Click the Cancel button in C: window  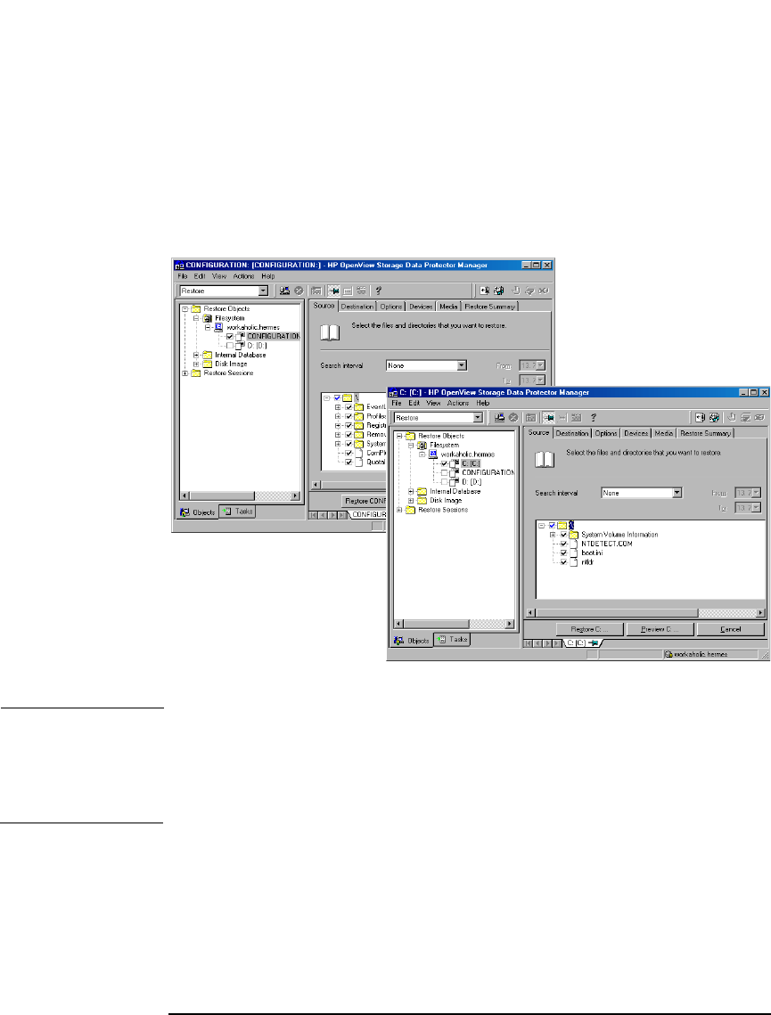[730, 629]
